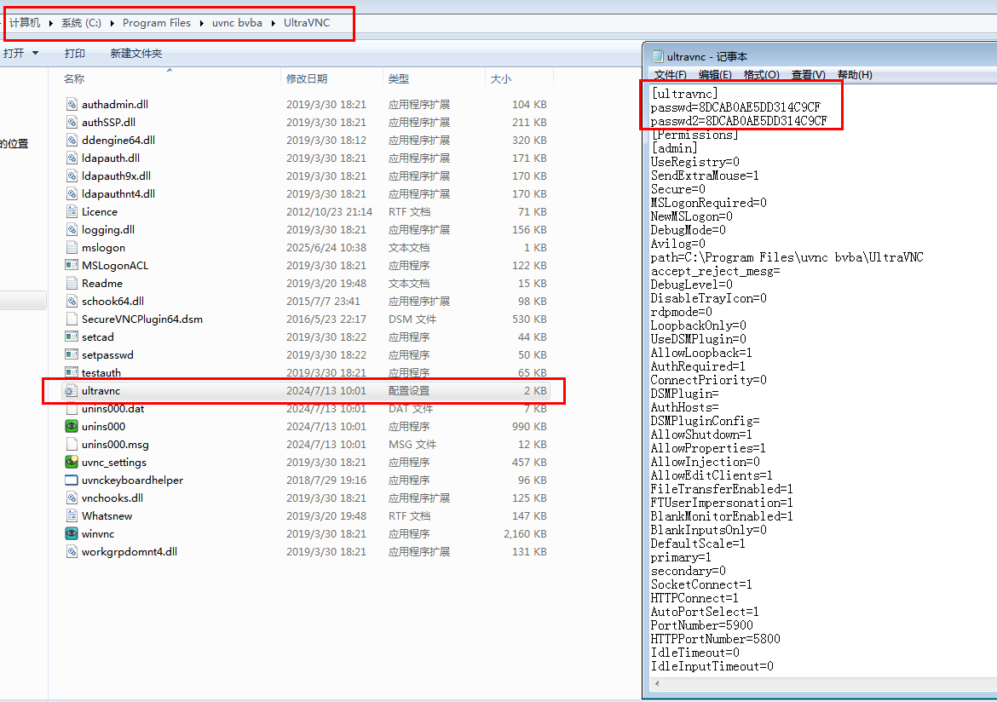Click the testauth application icon
Image resolution: width=997 pixels, height=702 pixels.
(x=72, y=372)
